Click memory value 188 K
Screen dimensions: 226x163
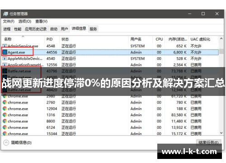pos(181,109)
